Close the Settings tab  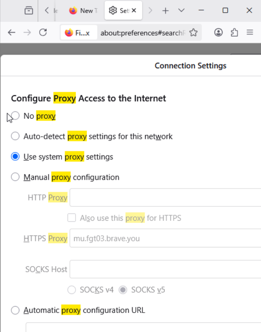[x=134, y=11]
